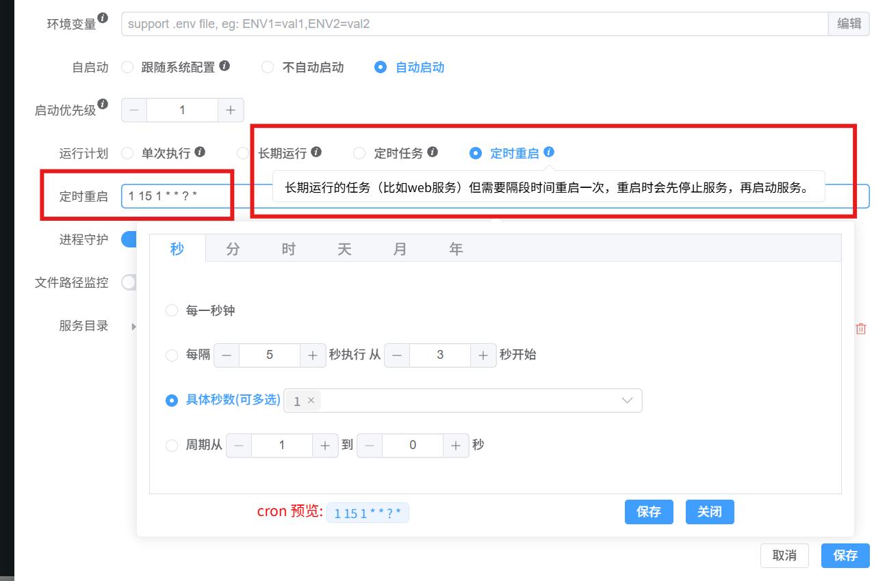Click the info icon beside 环境变量
This screenshot has height=581, width=887.
click(x=103, y=18)
